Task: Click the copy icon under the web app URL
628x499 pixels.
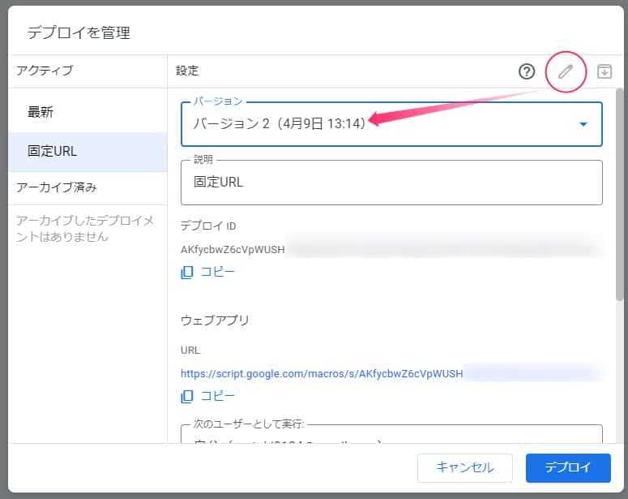Action: pos(187,396)
